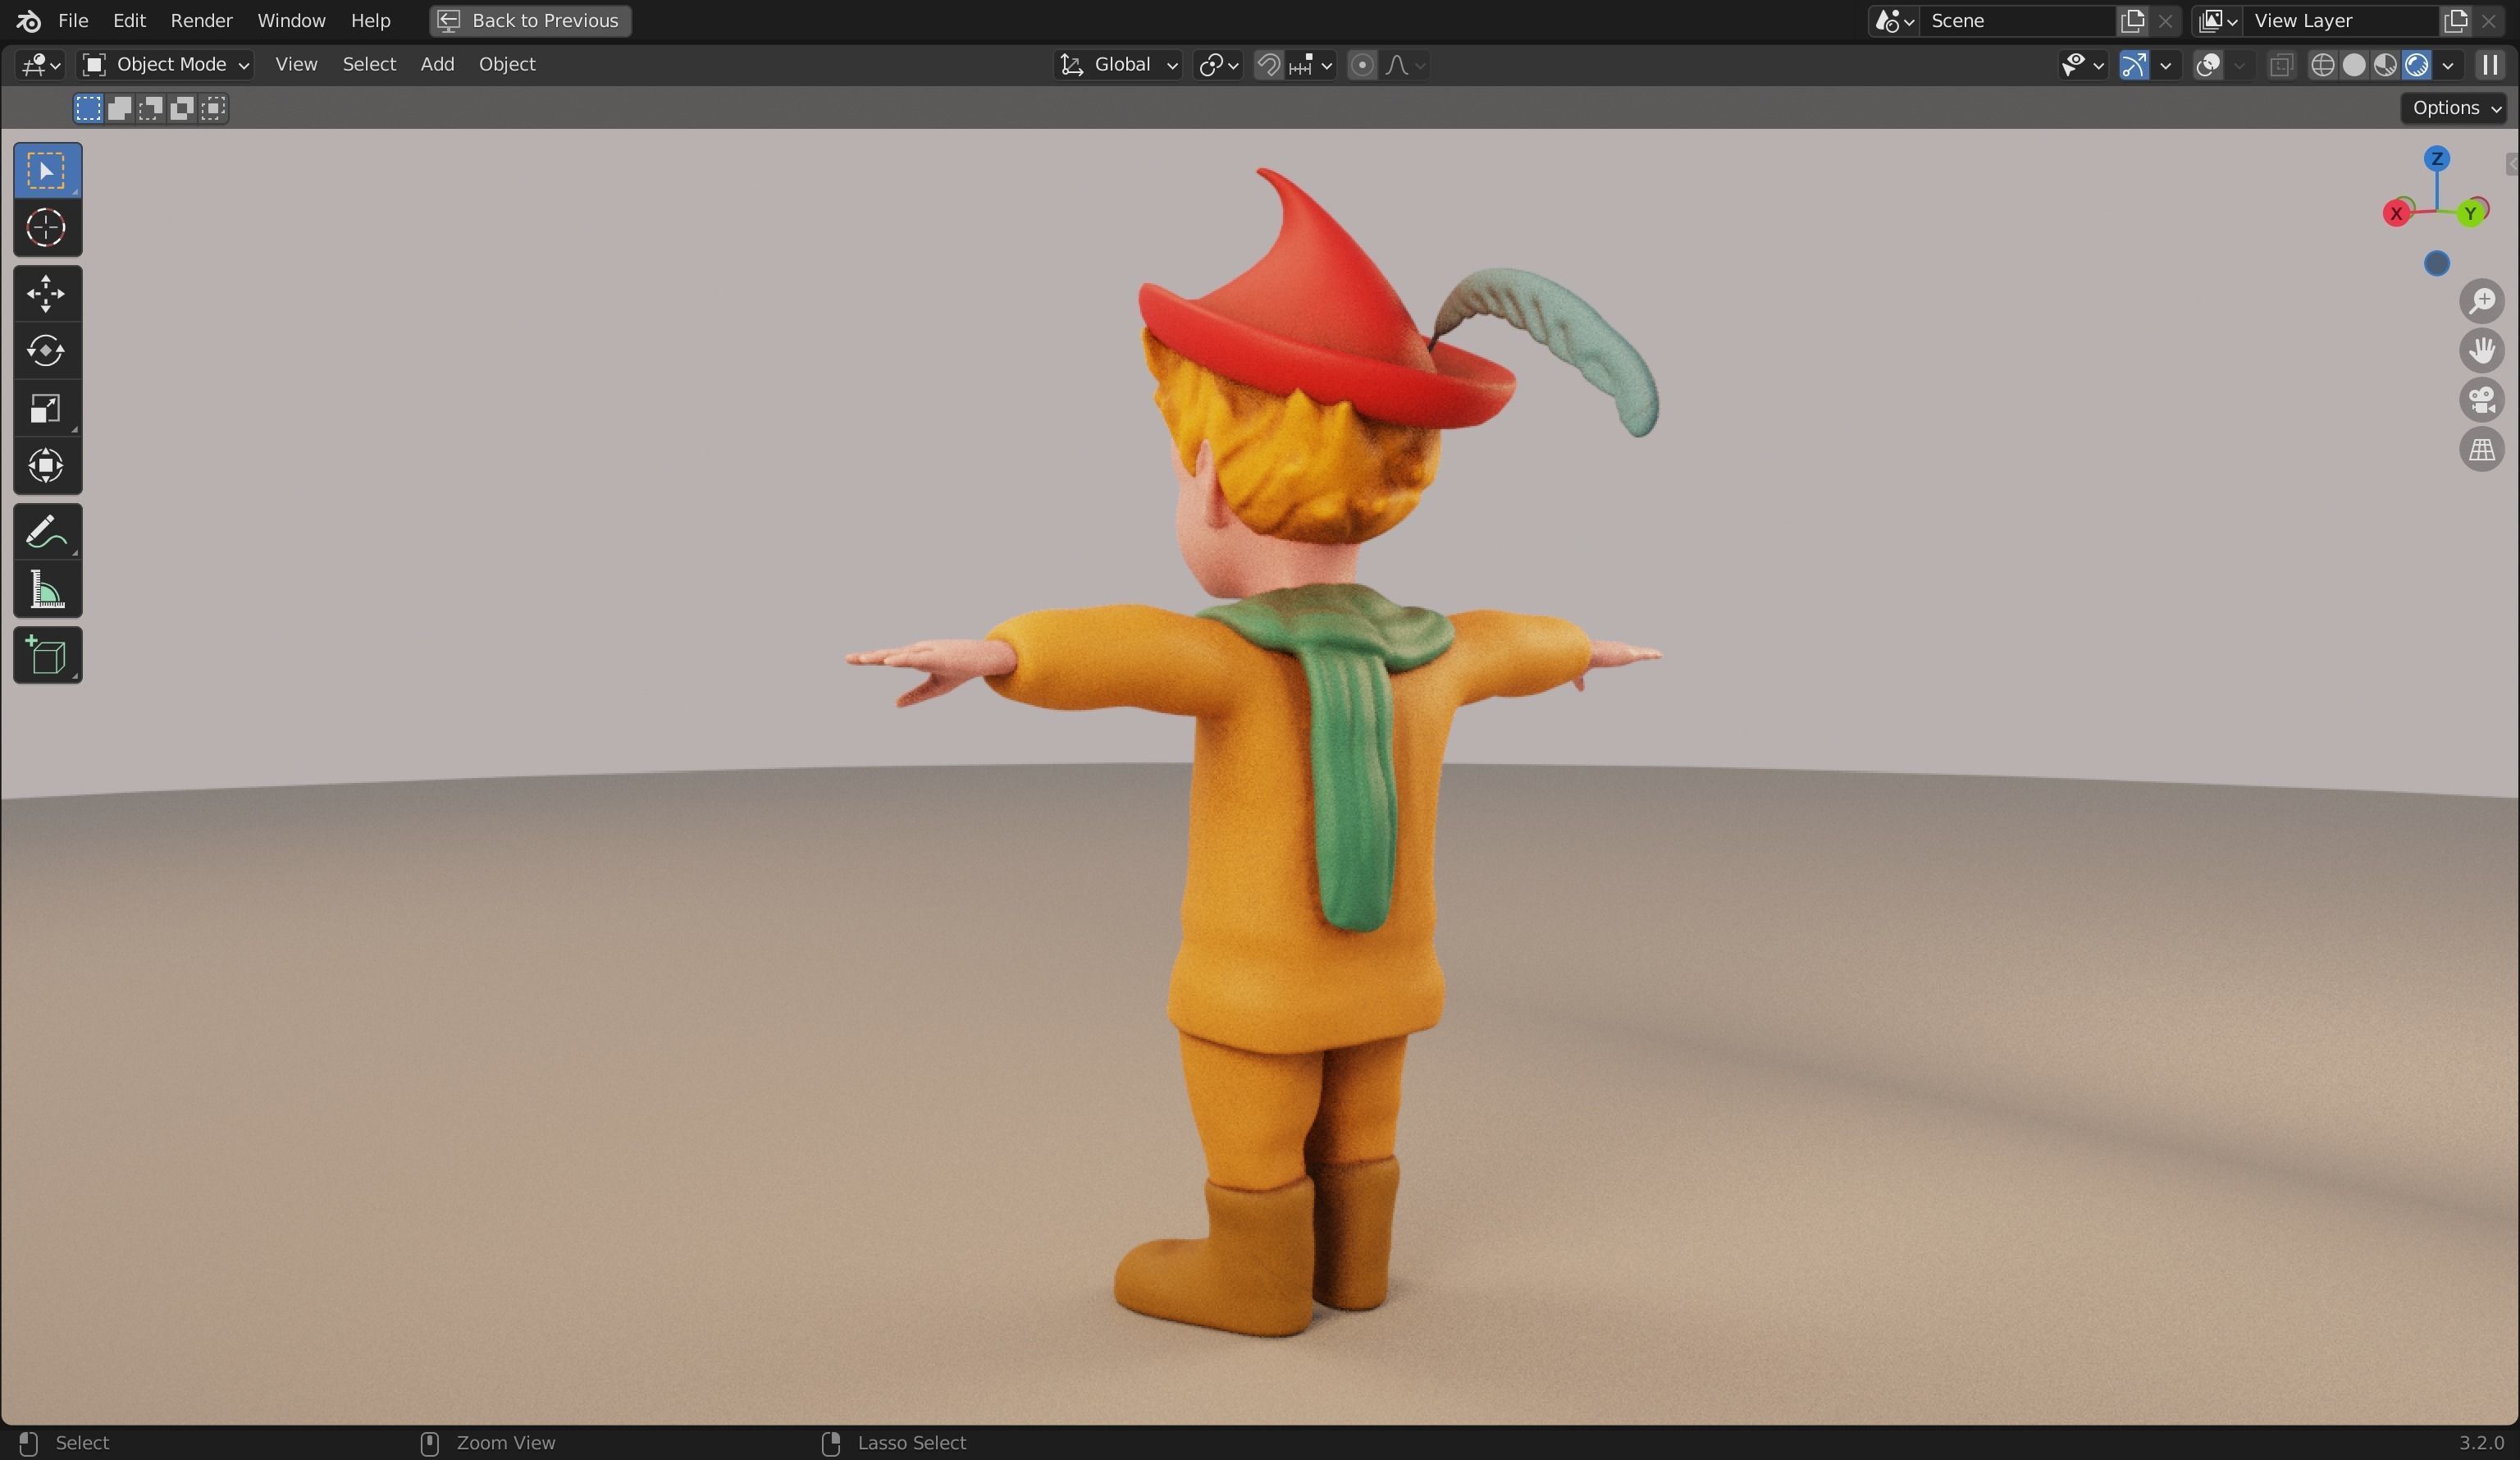Switch to Material Preview shading
The width and height of the screenshot is (2520, 1460).
click(x=2385, y=65)
